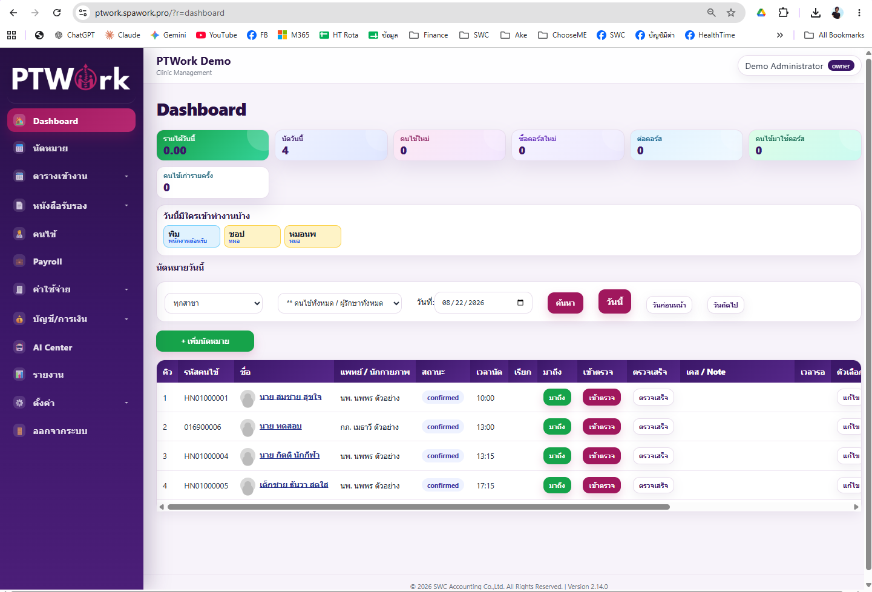Click the Payroll wallet icon in sidebar

[x=19, y=261]
